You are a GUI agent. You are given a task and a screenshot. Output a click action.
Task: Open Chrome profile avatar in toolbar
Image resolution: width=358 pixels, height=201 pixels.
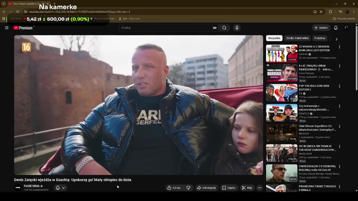click(x=347, y=12)
